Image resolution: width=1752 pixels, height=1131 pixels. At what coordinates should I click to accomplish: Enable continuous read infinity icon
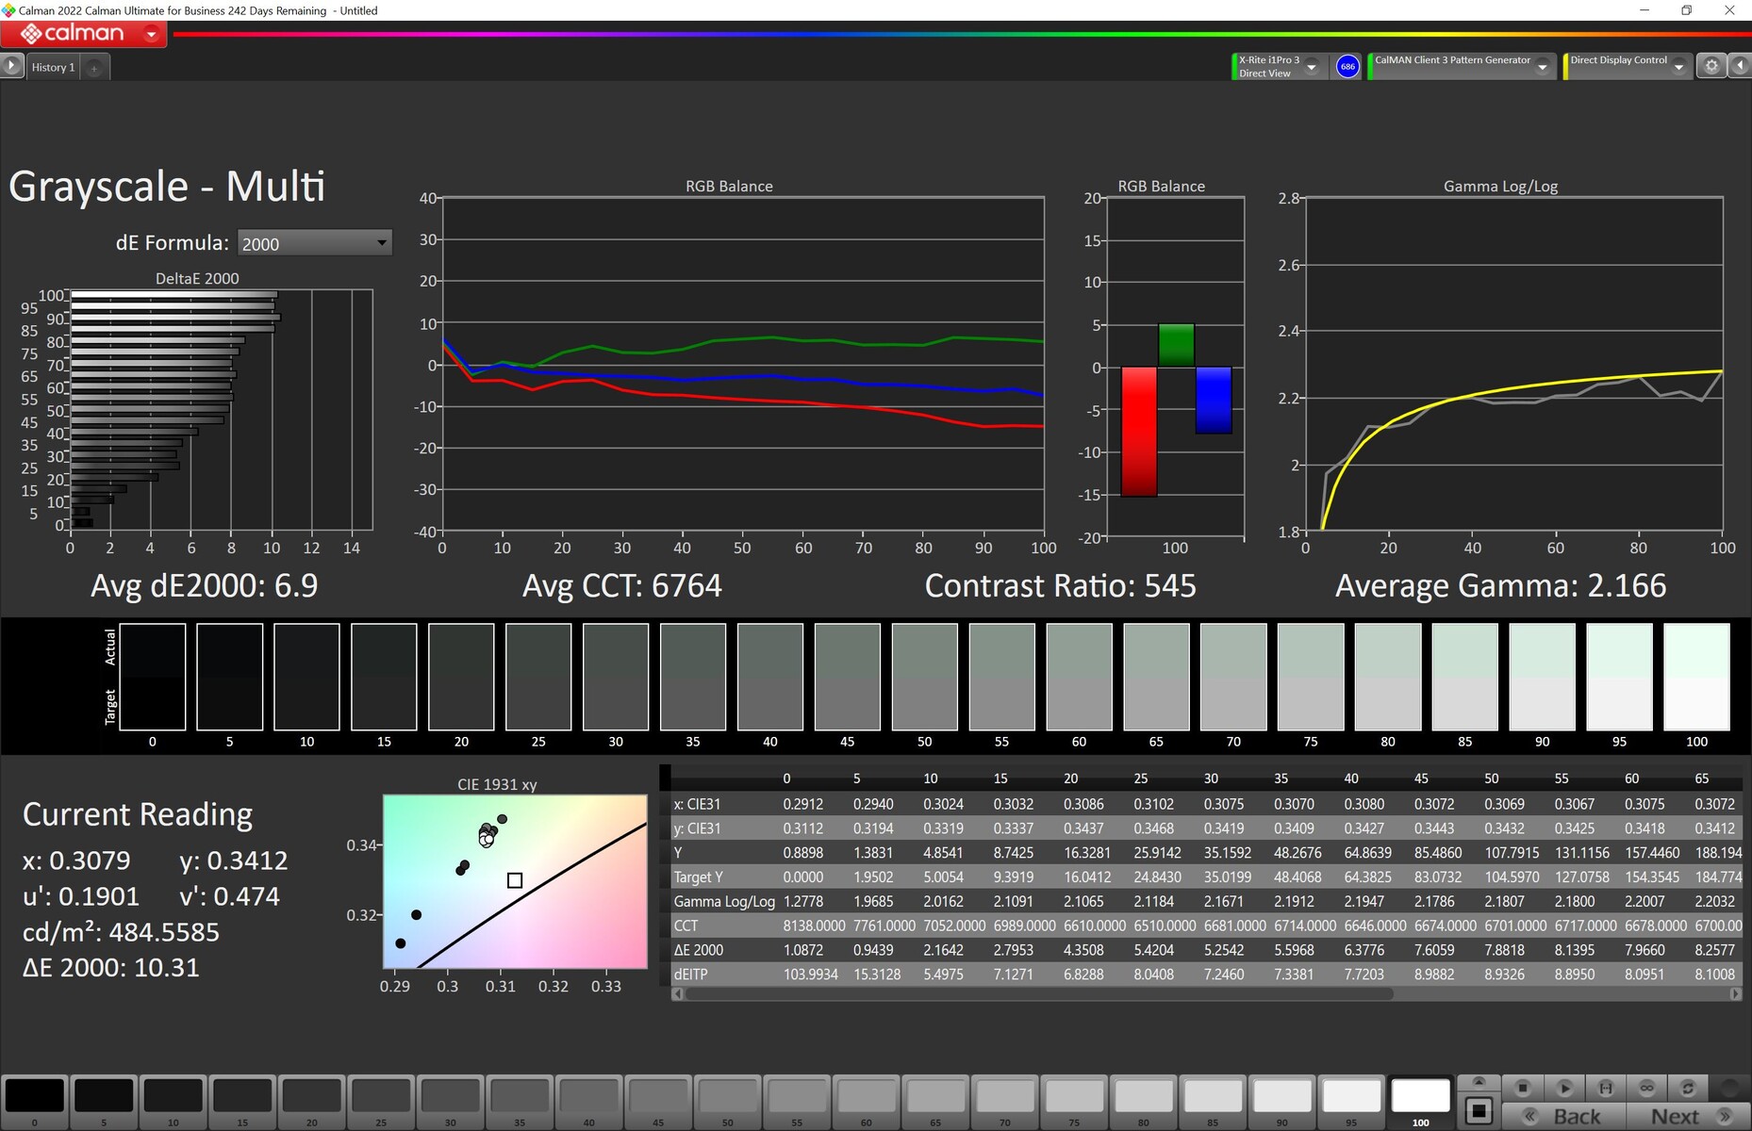click(x=1646, y=1088)
